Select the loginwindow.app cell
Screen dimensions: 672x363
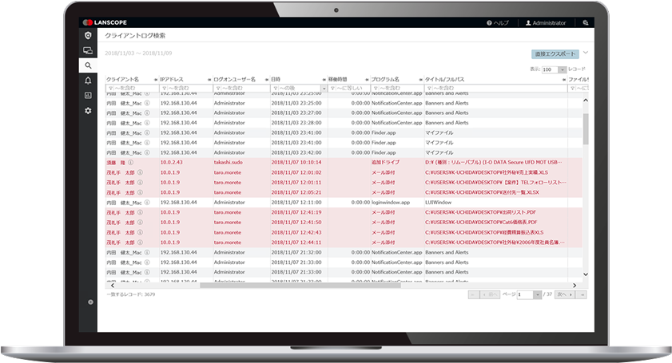pyautogui.click(x=391, y=203)
